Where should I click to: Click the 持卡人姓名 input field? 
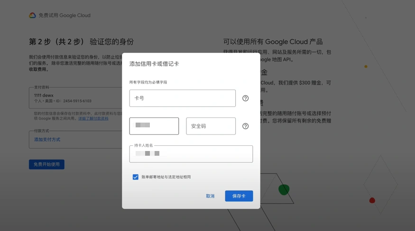coord(191,154)
